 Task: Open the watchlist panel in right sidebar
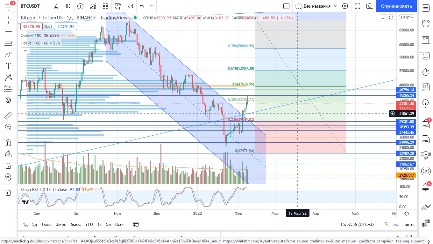pyautogui.click(x=426, y=8)
